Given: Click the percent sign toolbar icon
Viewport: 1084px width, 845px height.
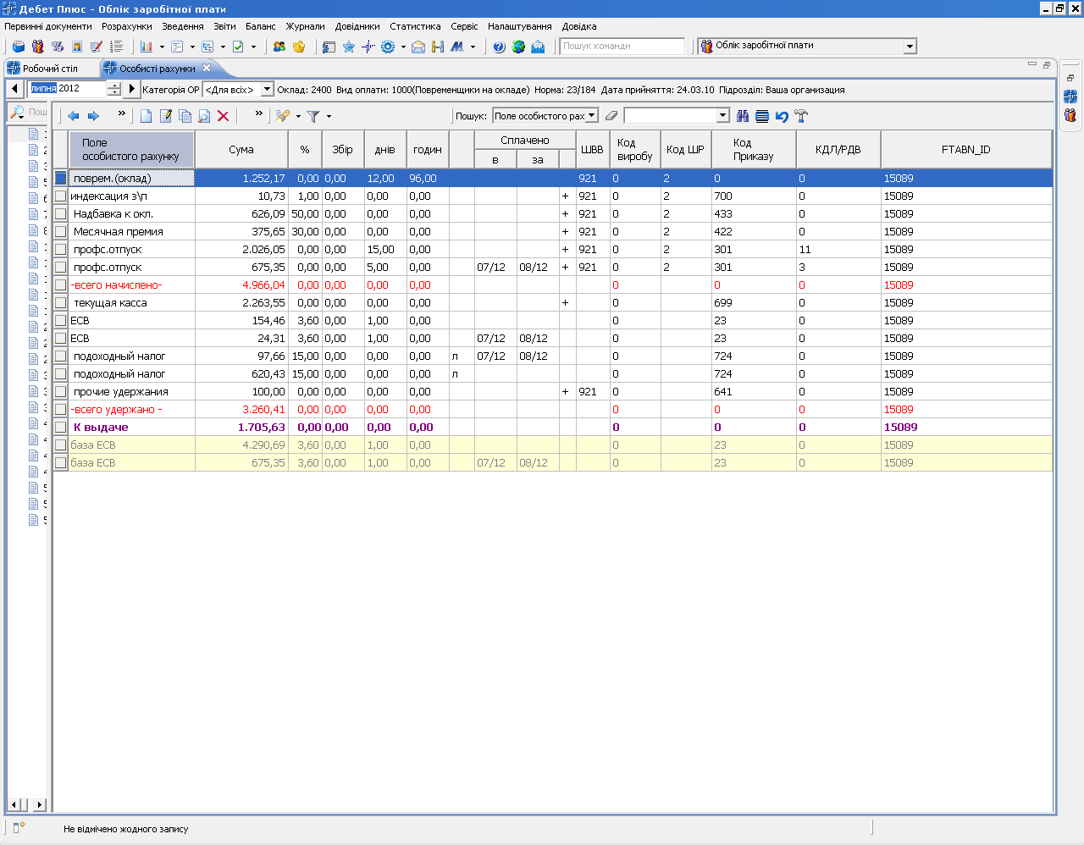Looking at the screenshot, I should [58, 47].
